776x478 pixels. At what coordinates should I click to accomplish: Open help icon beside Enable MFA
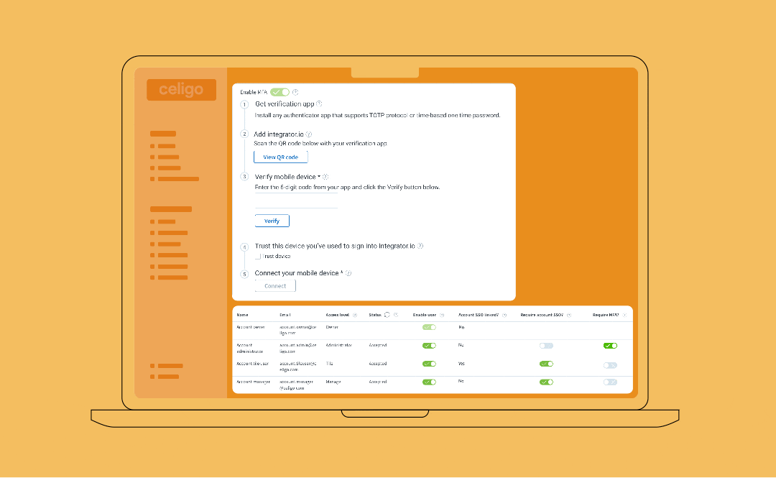click(295, 92)
